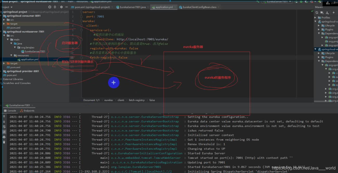338x173 pixels.
Task: Click Maven generate sources folder icon
Action: (322, 12)
